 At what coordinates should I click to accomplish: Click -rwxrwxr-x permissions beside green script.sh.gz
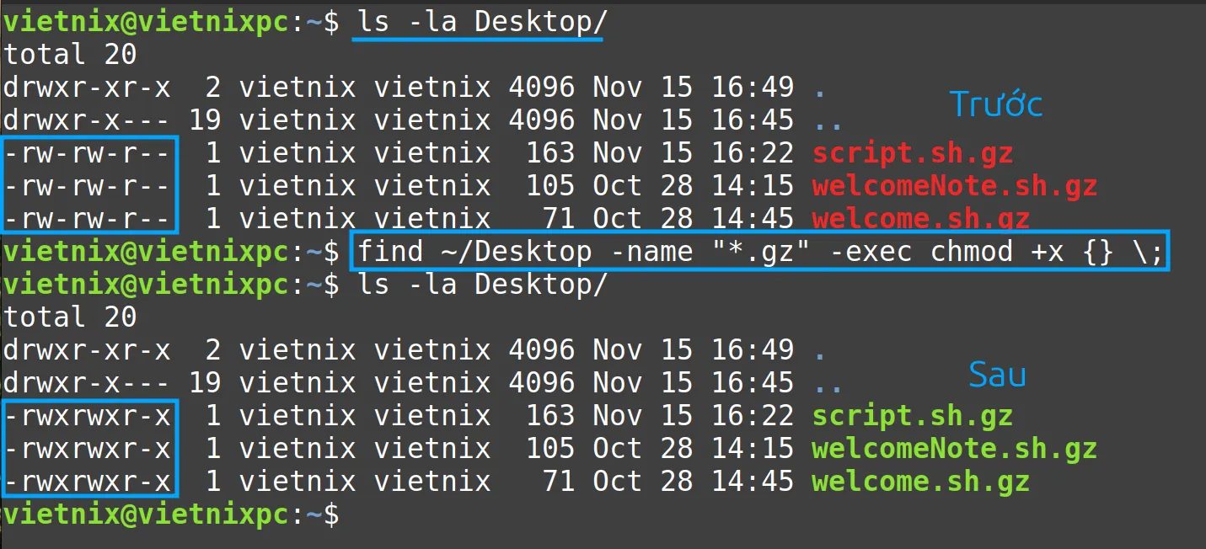(91, 416)
